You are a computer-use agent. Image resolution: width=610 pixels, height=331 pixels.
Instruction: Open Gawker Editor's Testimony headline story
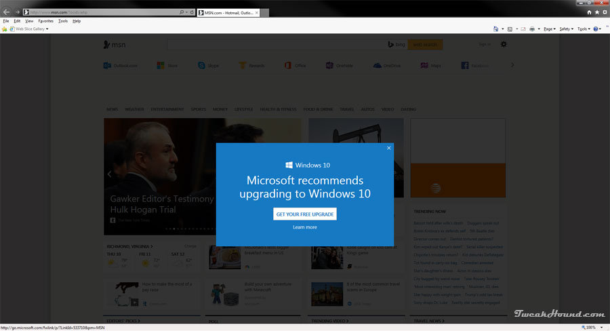coord(161,204)
